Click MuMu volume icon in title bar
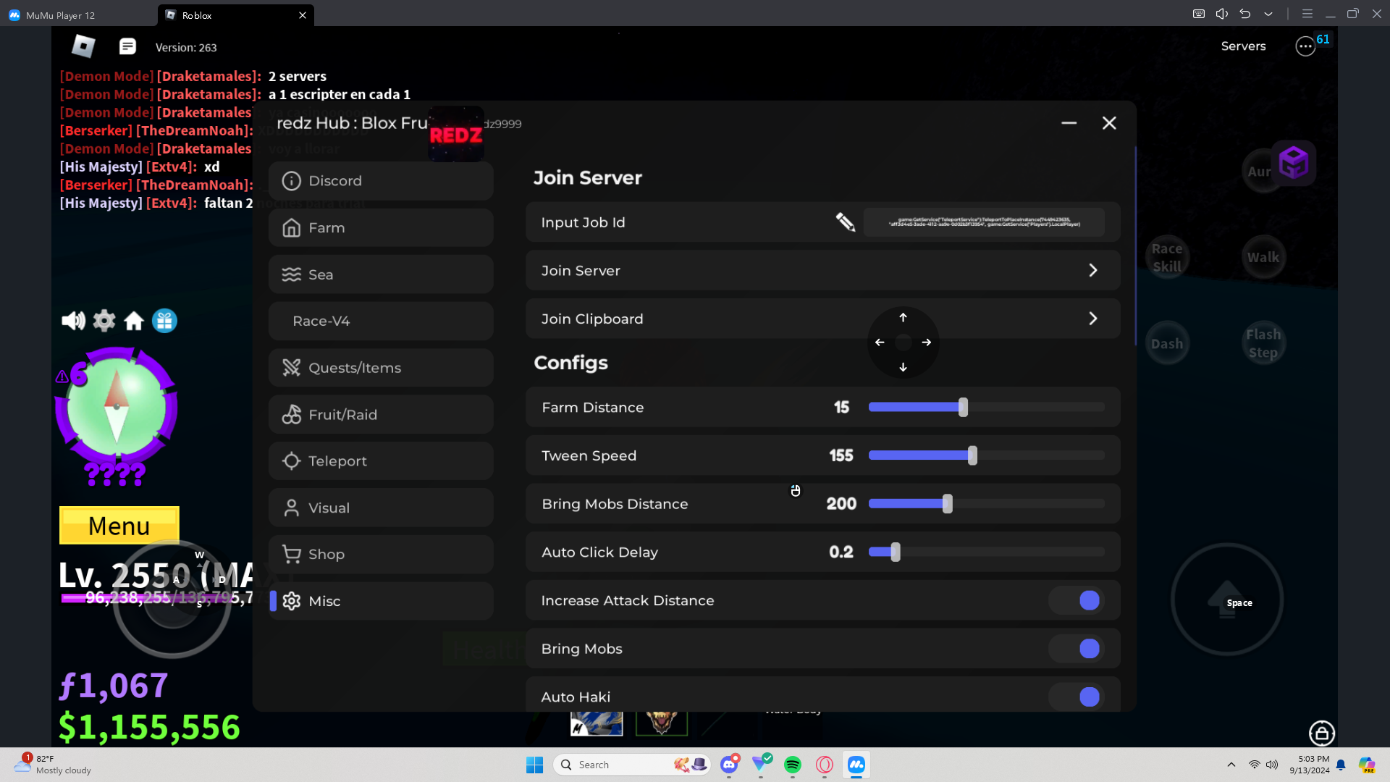Viewport: 1390px width, 782px height. (x=1222, y=14)
